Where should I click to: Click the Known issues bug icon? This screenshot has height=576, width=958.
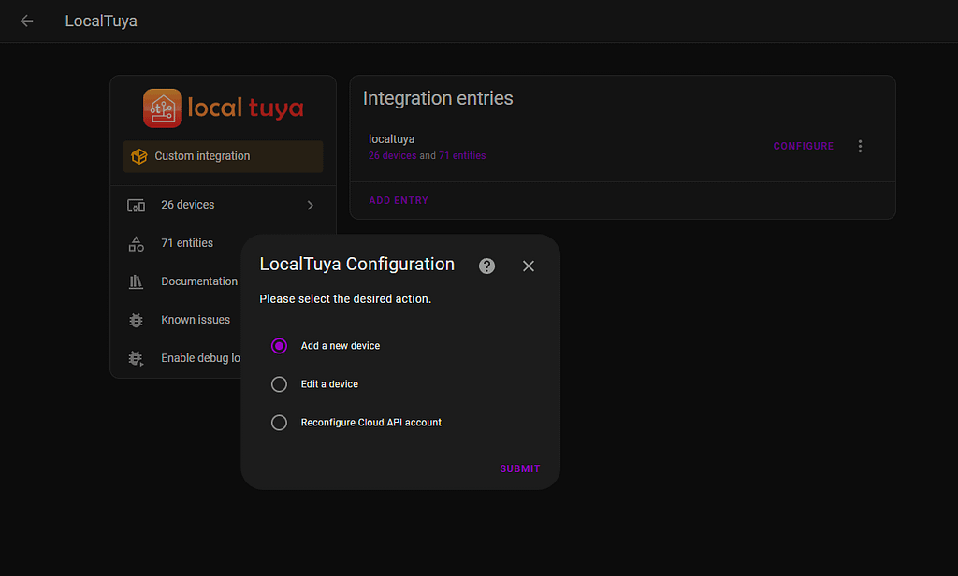point(136,320)
